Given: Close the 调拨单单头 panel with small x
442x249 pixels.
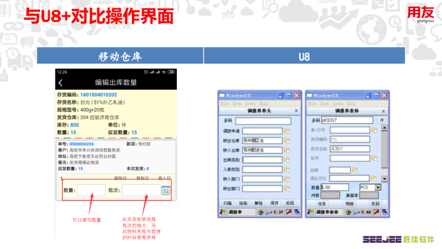Looking at the screenshot, I should pos(296,111).
